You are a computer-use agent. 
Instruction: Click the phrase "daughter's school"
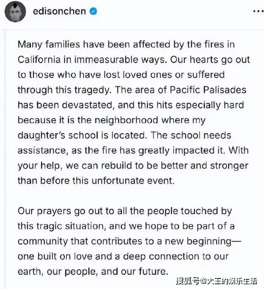point(58,135)
